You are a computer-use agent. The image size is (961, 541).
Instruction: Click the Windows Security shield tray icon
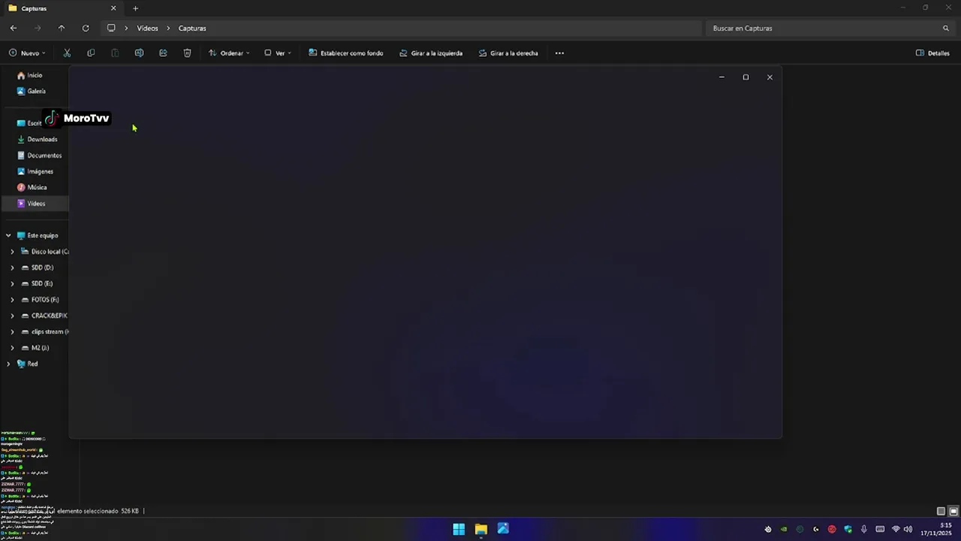pyautogui.click(x=848, y=529)
